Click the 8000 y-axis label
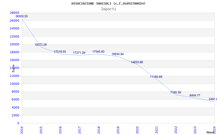This screenshot has height=135, width=217. [15, 92]
